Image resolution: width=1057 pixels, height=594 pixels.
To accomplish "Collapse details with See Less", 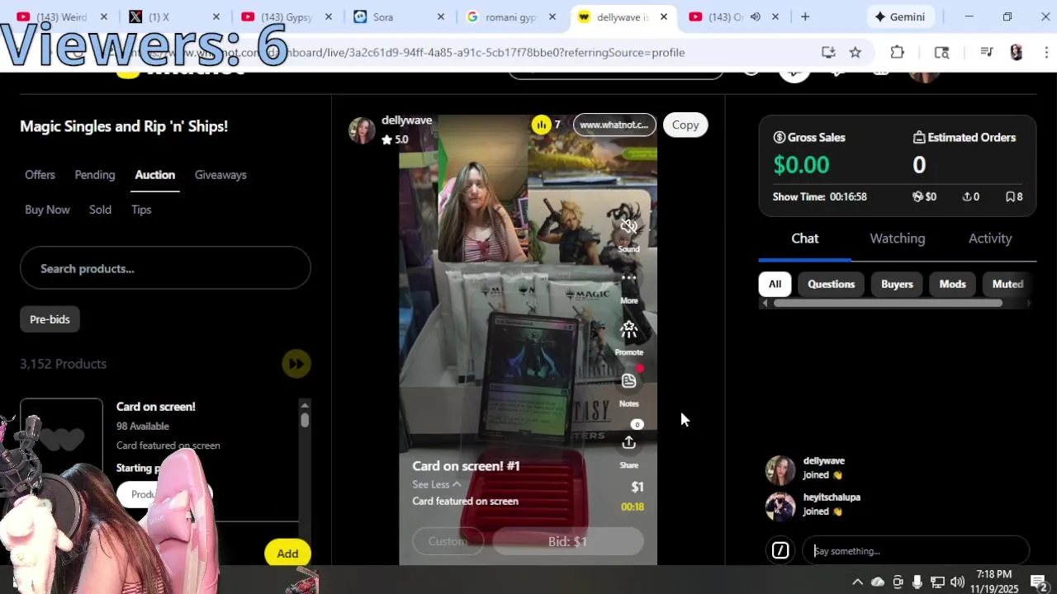I will tap(437, 484).
